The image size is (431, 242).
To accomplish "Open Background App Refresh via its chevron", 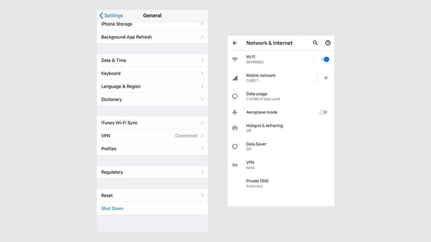I will click(202, 37).
